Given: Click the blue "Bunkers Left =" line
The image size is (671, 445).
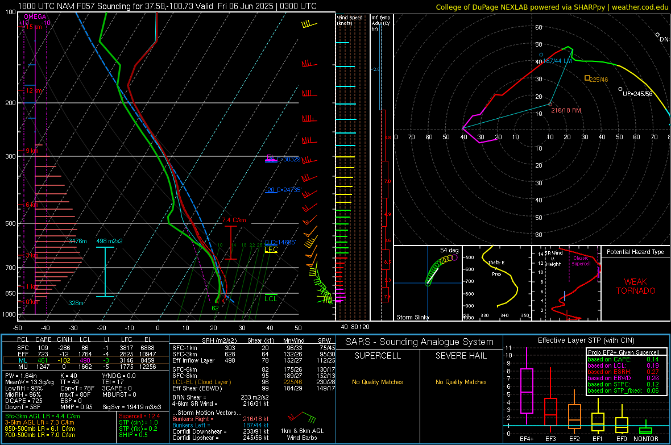Looking at the screenshot, I should point(221,425).
